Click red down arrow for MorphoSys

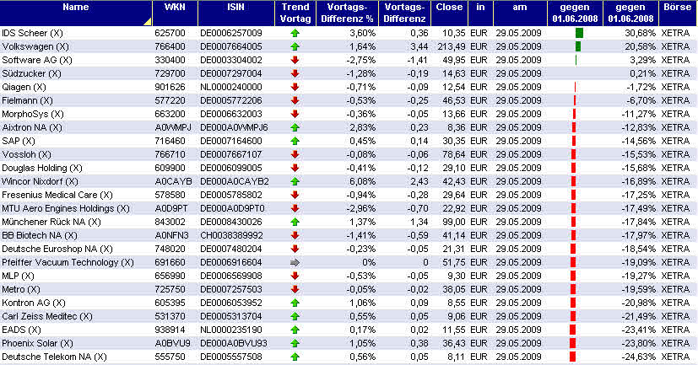pyautogui.click(x=295, y=114)
